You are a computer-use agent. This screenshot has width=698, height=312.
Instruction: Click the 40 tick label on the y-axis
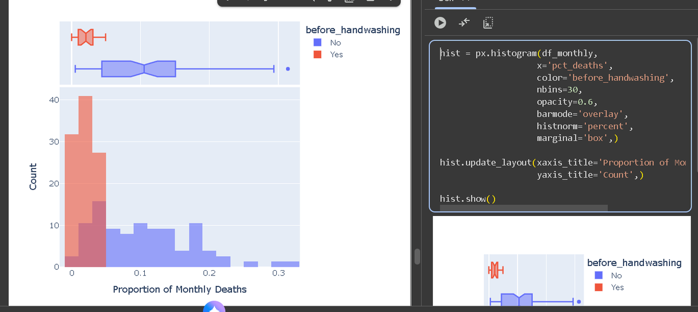pyautogui.click(x=54, y=100)
